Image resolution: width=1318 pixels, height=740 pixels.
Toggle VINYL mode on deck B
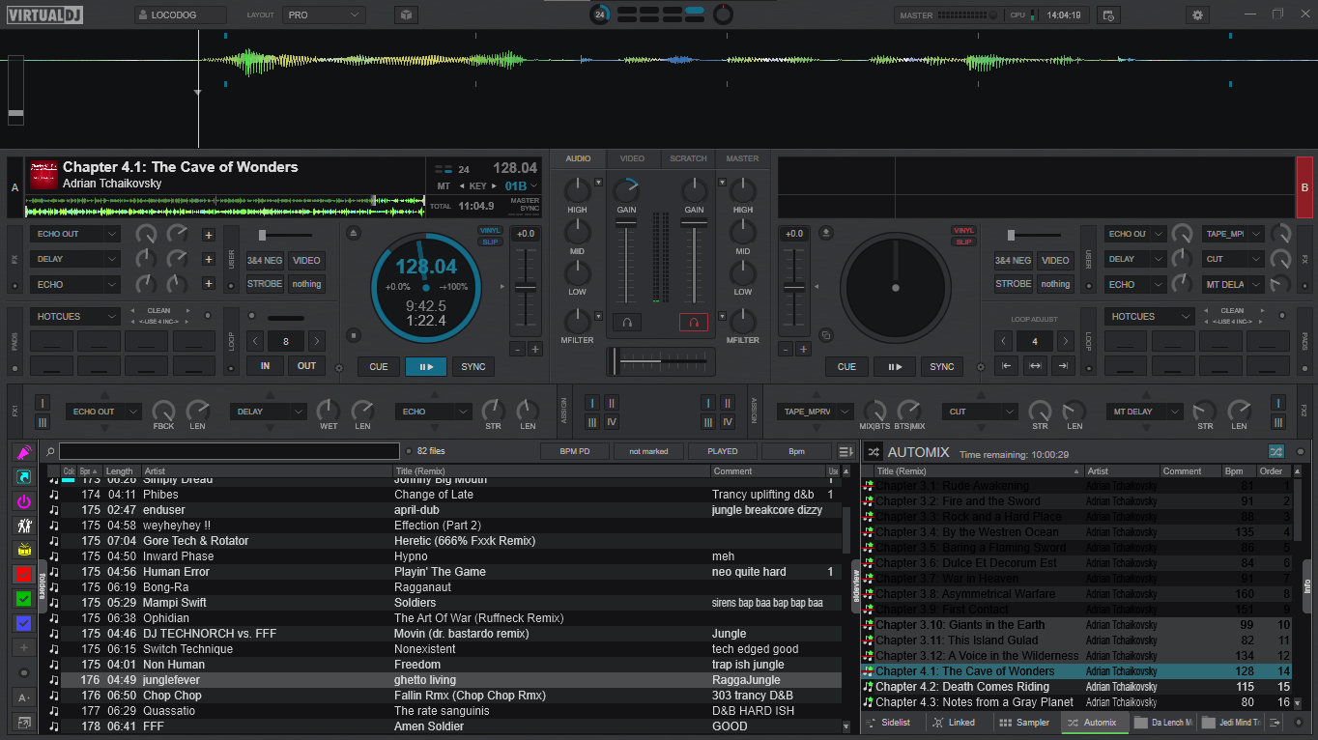coord(963,230)
